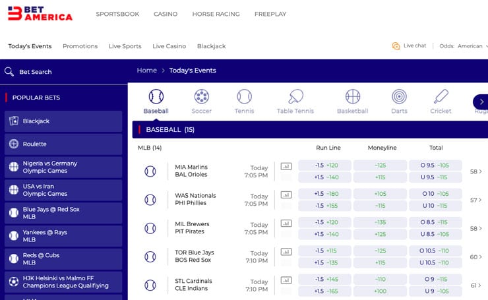Select CLE Indians +100 moneyline
This screenshot has height=300, width=488.
(380, 291)
